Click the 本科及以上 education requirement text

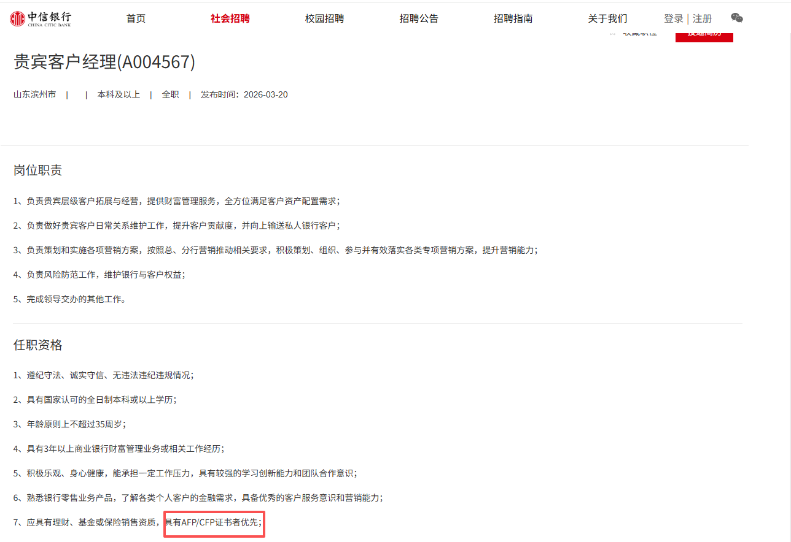pos(119,94)
